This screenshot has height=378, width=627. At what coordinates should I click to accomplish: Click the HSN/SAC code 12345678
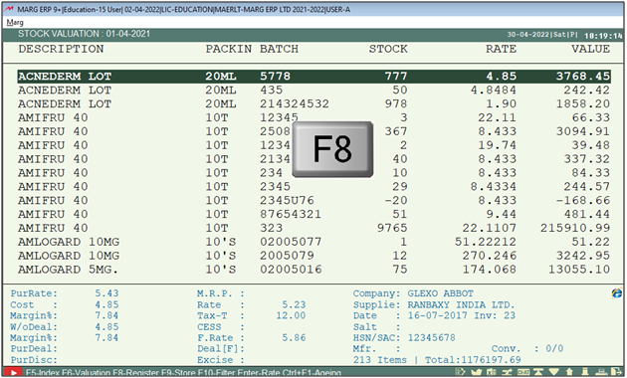[x=432, y=338]
